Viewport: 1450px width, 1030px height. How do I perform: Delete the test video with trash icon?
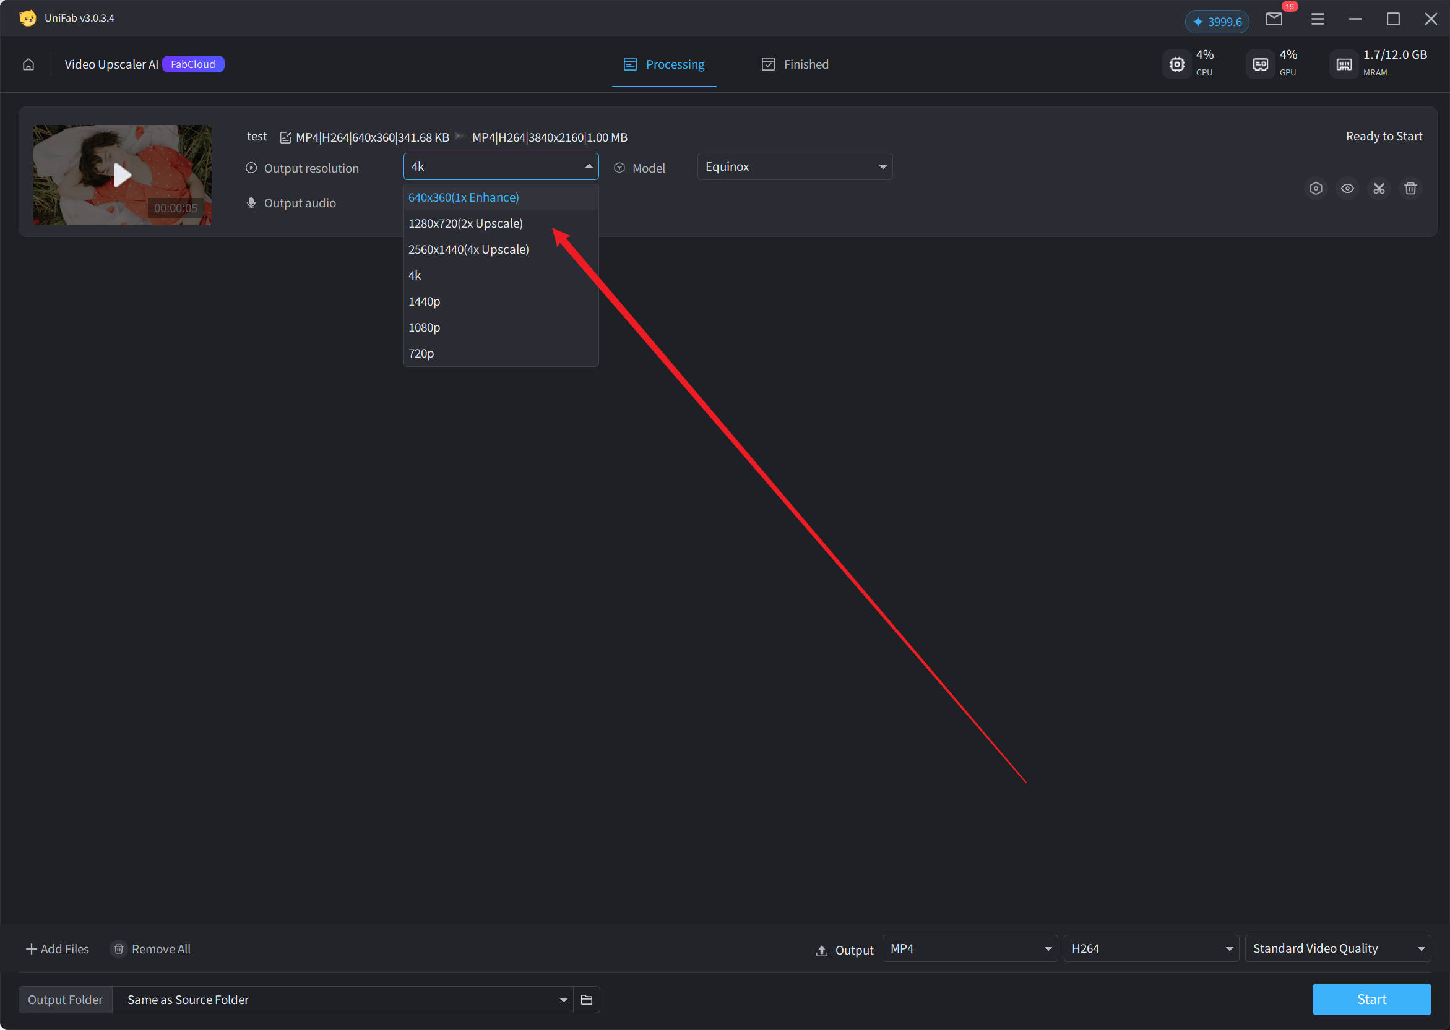pos(1410,188)
